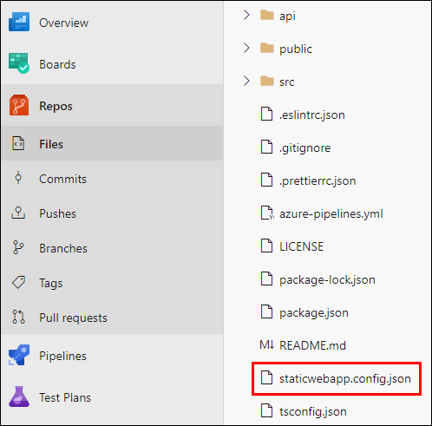Expand the src folder chevron

246,81
